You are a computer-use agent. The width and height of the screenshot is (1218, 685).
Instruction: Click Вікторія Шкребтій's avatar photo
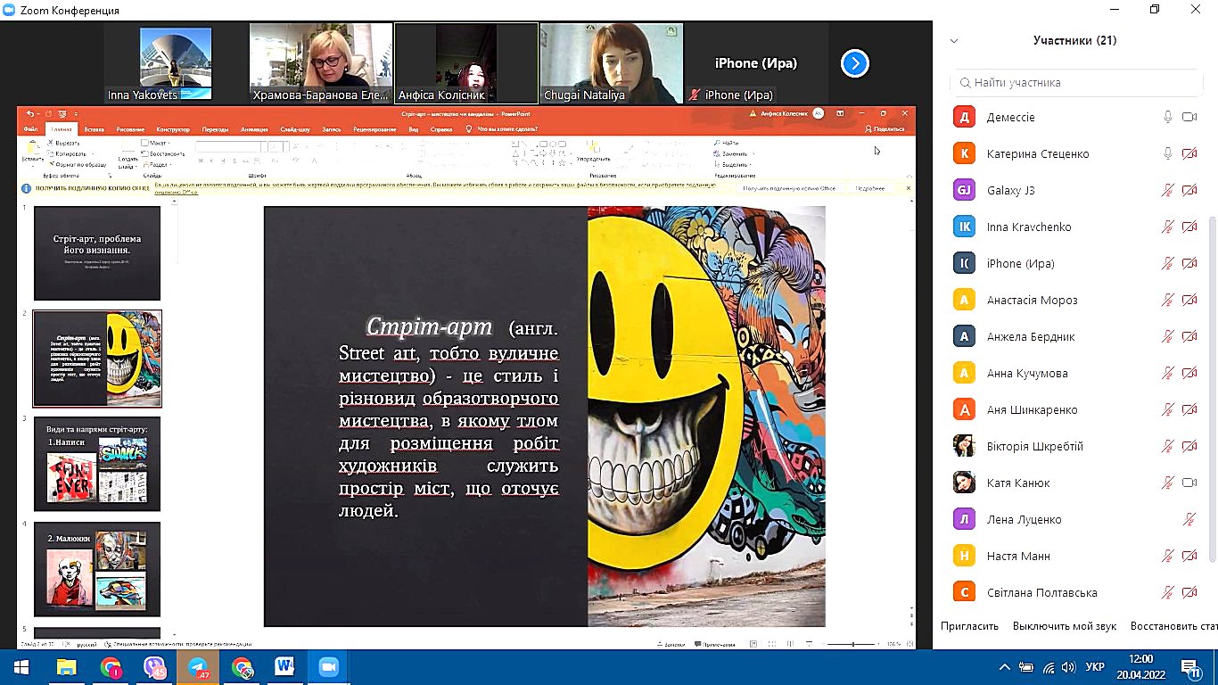[963, 446]
